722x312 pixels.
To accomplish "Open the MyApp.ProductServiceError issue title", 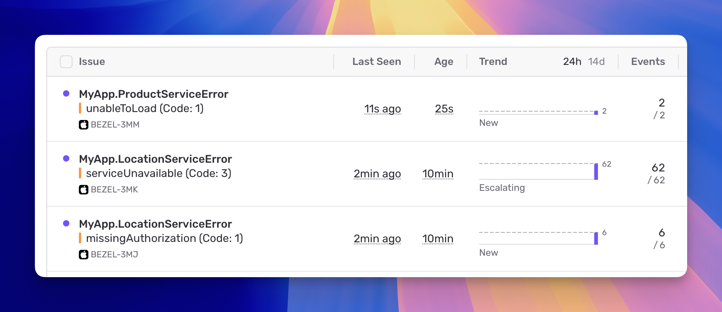I will pyautogui.click(x=153, y=94).
